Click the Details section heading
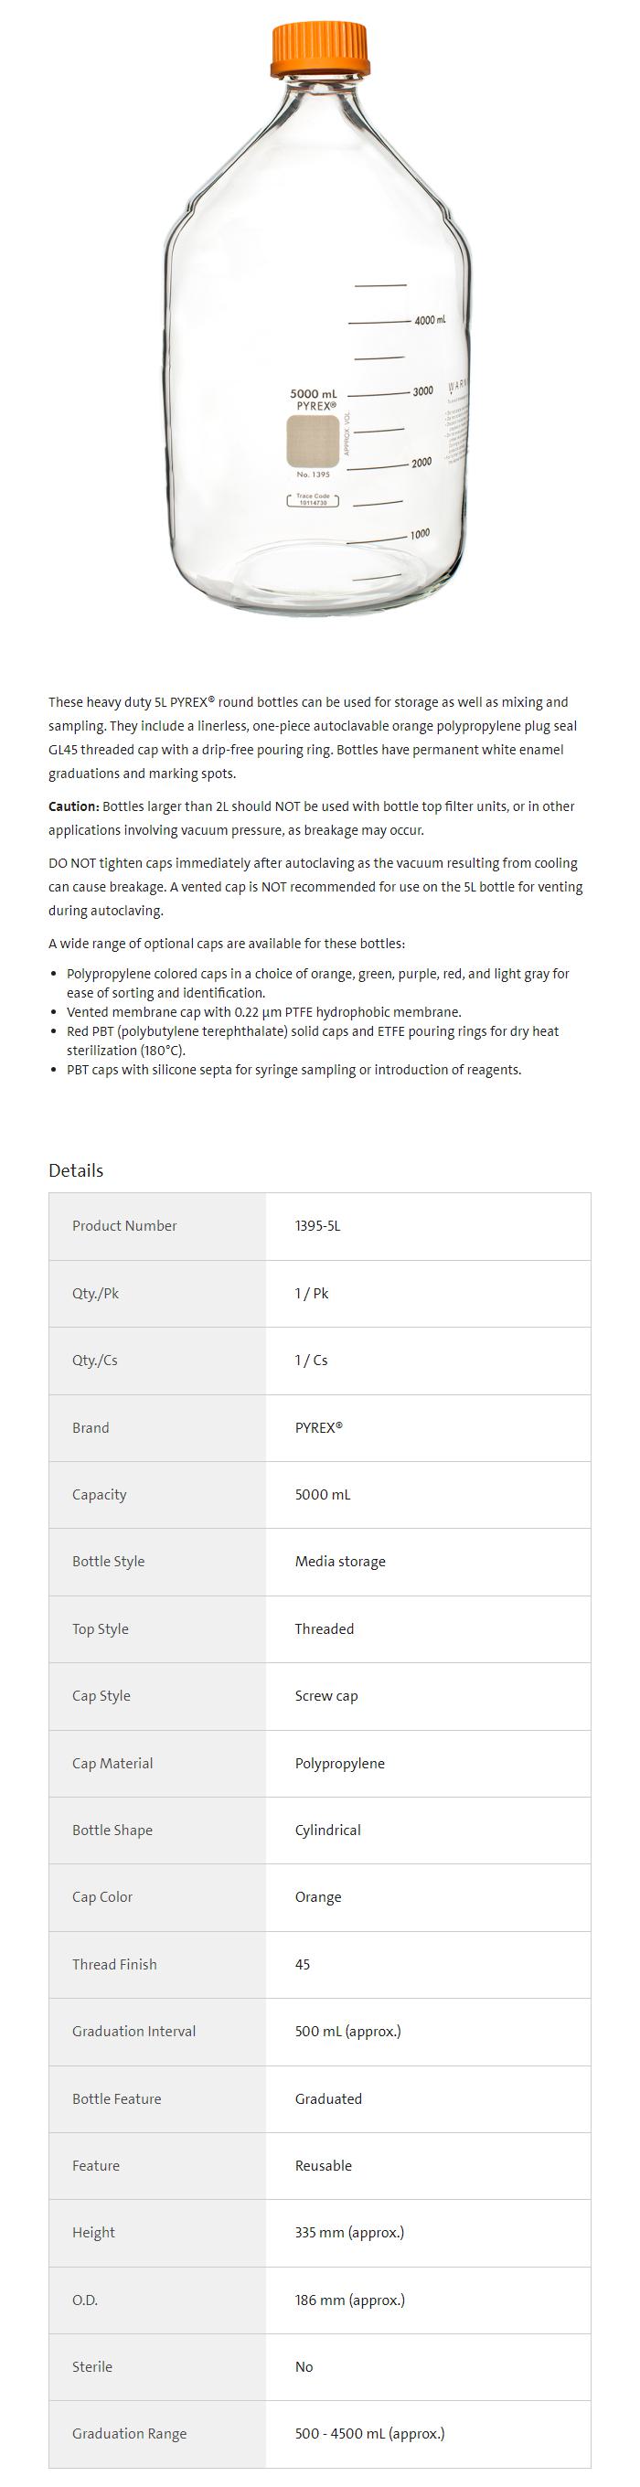Screen dimensions: 640x2487 click(x=75, y=1170)
